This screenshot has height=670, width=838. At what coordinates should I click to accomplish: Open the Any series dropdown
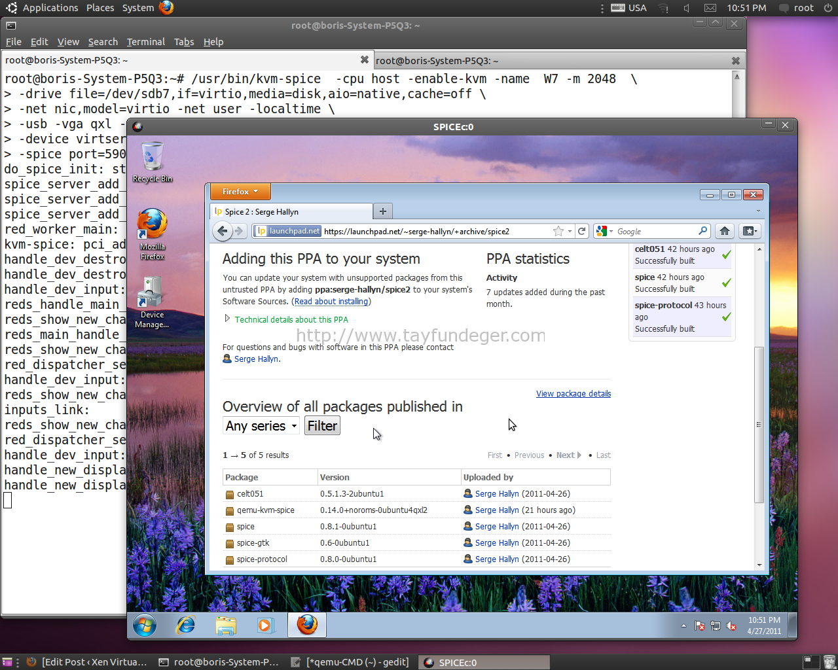click(x=261, y=426)
